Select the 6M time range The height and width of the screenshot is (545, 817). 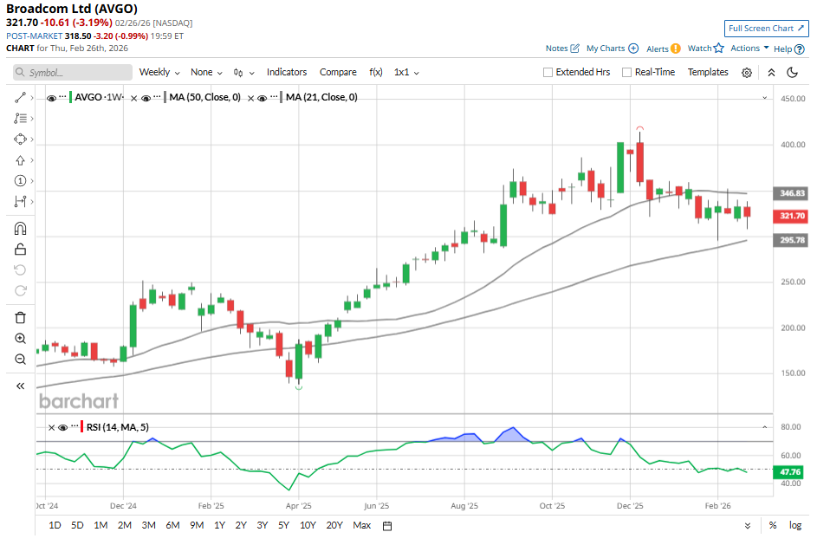(172, 525)
